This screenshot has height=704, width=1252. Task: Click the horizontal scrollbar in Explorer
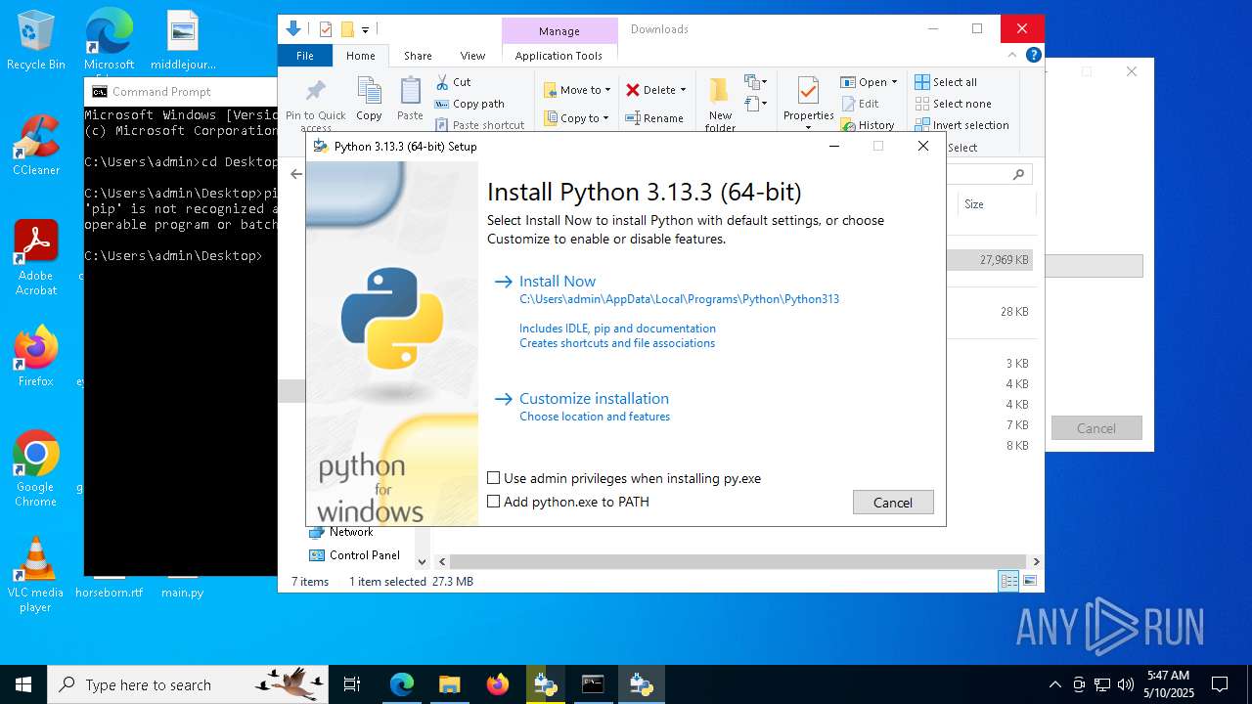click(738, 561)
